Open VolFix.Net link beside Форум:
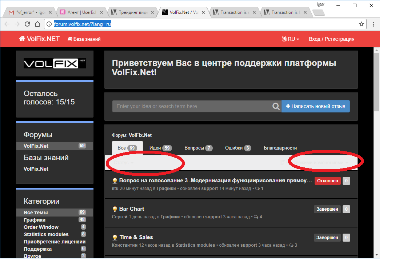The height and width of the screenshot is (262, 419). (x=140, y=135)
